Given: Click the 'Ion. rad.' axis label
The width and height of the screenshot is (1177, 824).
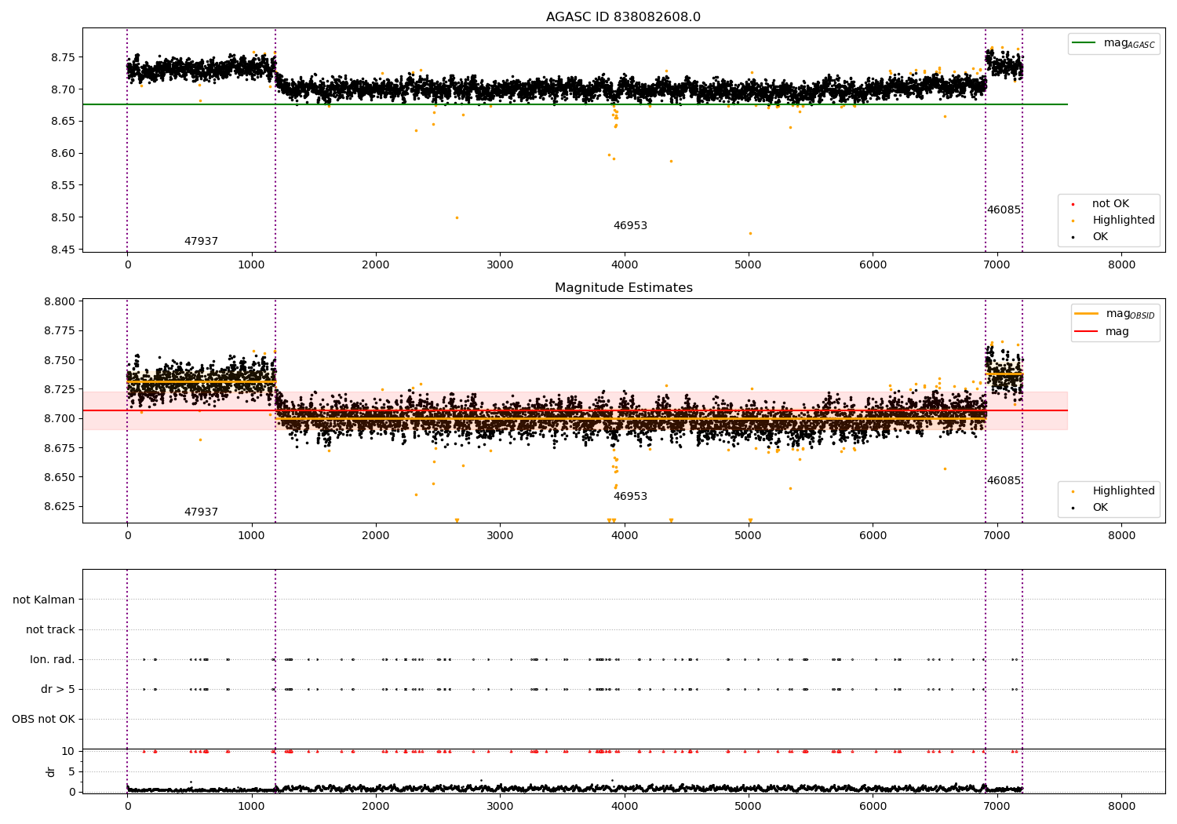Looking at the screenshot, I should point(53,660).
